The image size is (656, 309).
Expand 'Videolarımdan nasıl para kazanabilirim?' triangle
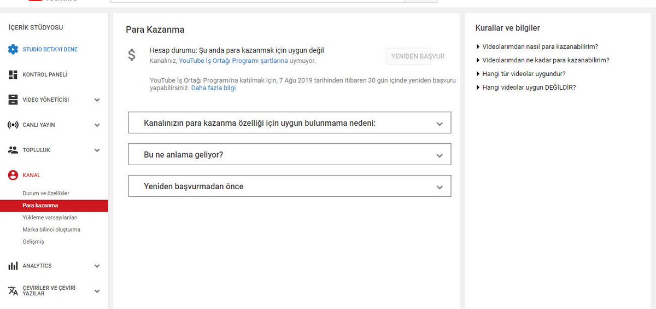tap(478, 47)
